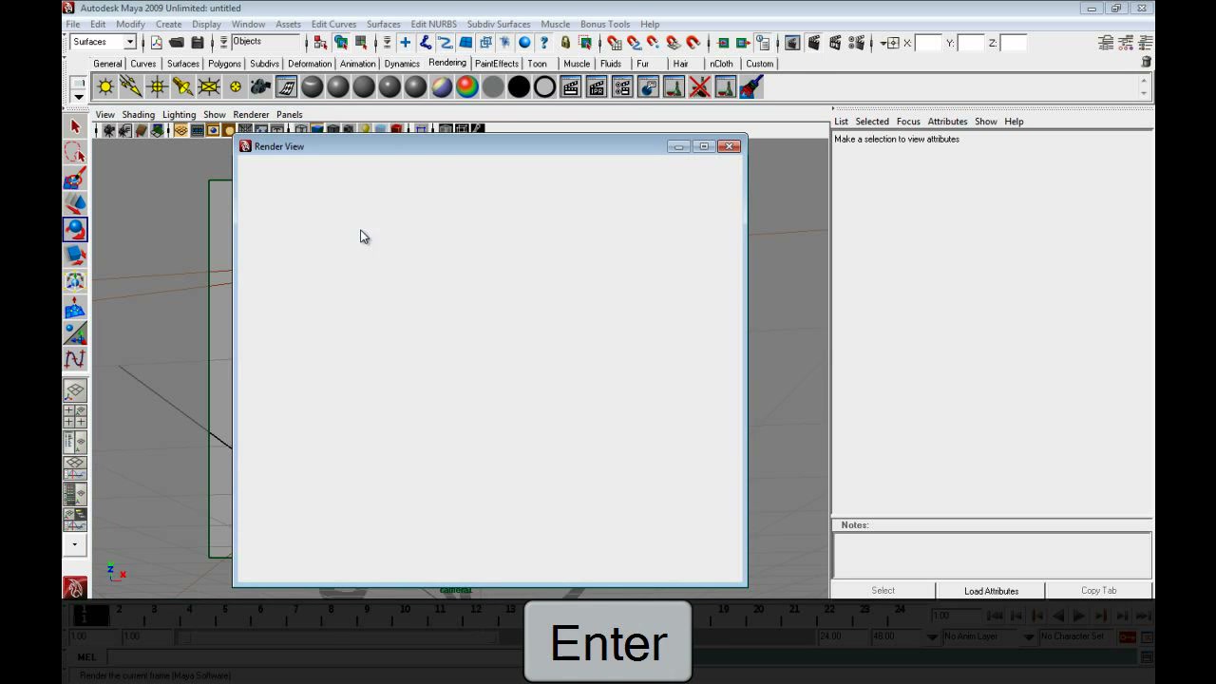
Task: Click the black Surface Shader sphere icon
Action: pyautogui.click(x=519, y=87)
